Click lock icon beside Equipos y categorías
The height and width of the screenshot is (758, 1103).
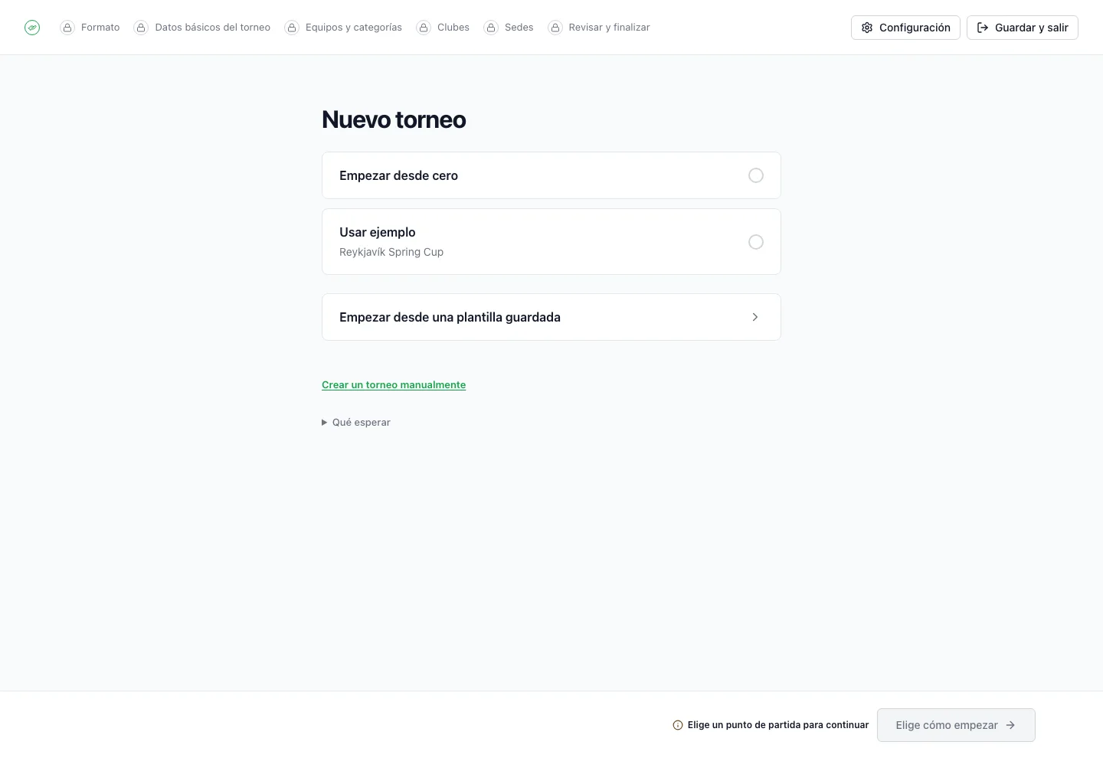click(292, 28)
